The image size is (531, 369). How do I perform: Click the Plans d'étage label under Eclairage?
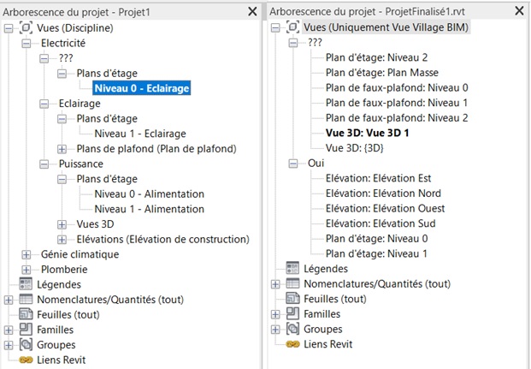107,119
